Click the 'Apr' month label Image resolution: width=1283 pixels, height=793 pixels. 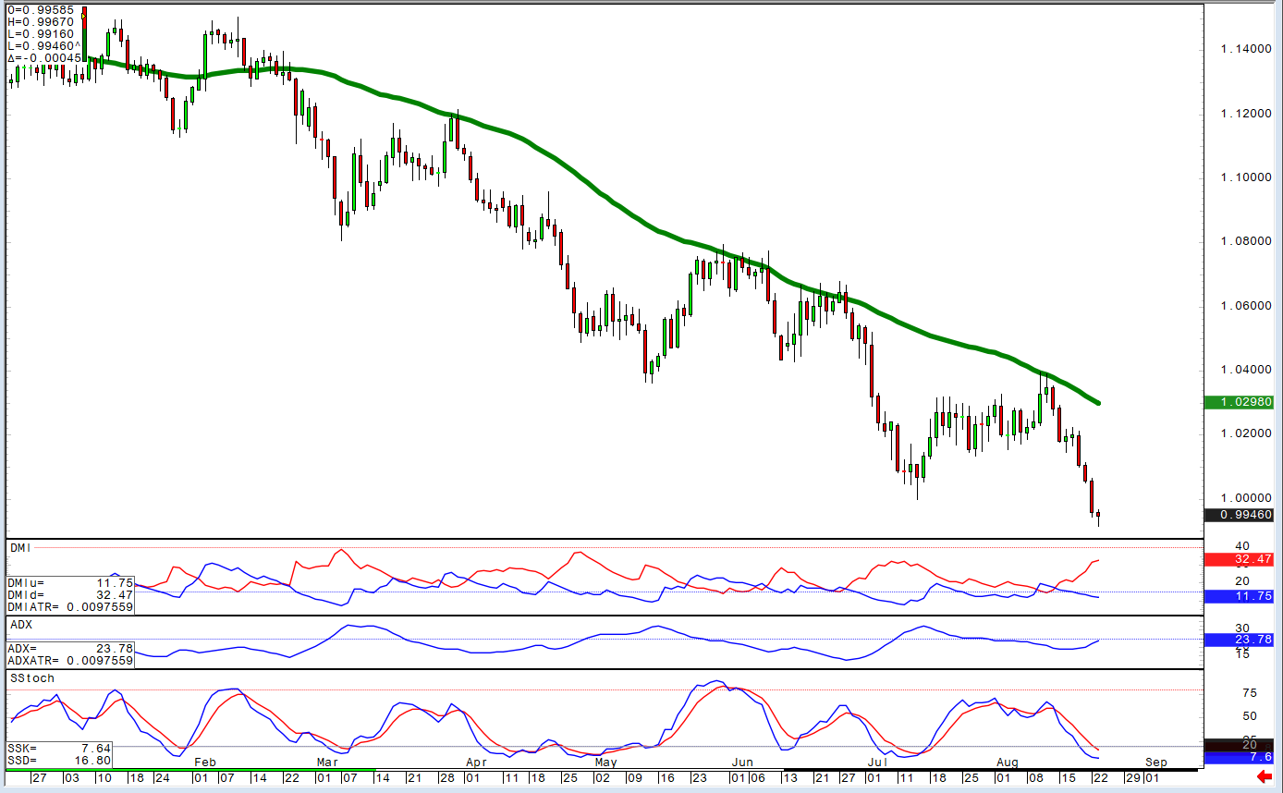[476, 762]
